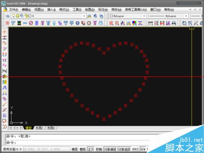Toggle 对象捕捉 object snap in status bar
The image size is (204, 153).
pyautogui.click(x=110, y=149)
